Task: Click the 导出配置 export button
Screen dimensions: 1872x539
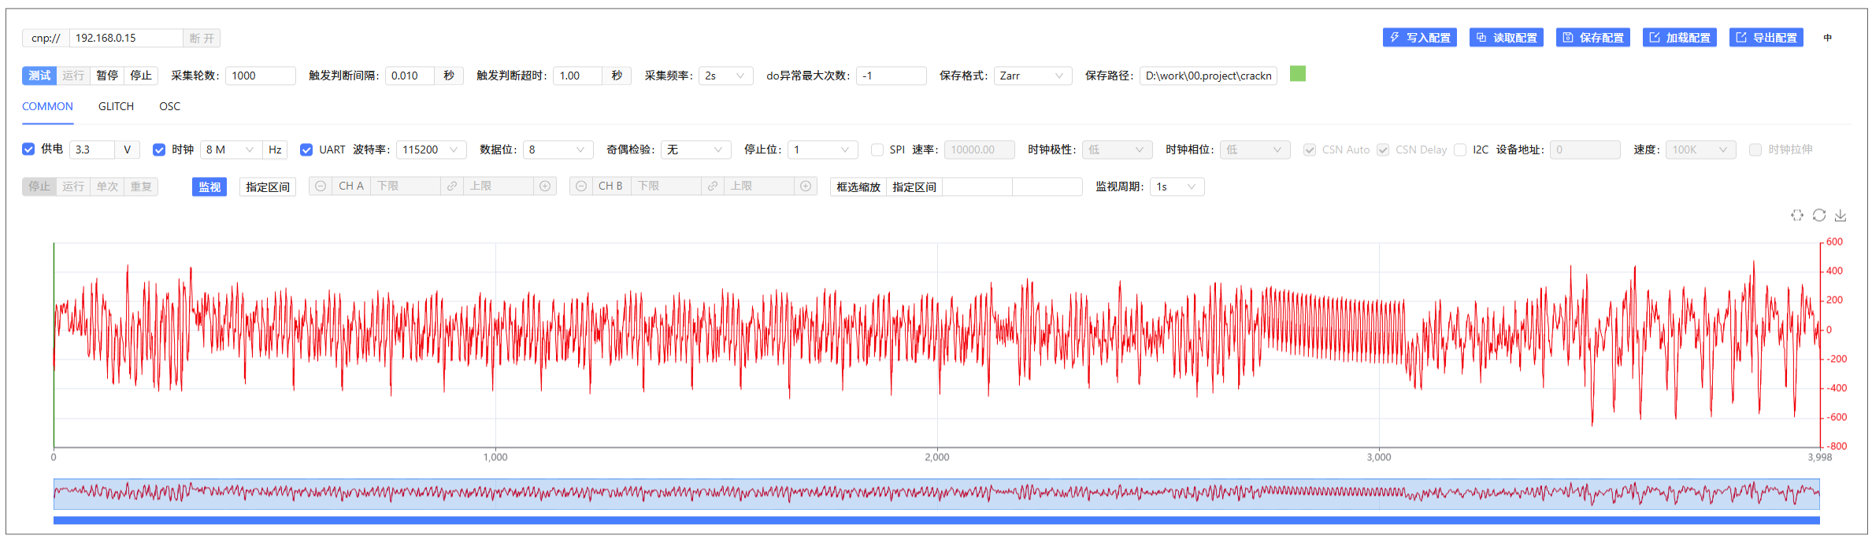Action: tap(1766, 38)
